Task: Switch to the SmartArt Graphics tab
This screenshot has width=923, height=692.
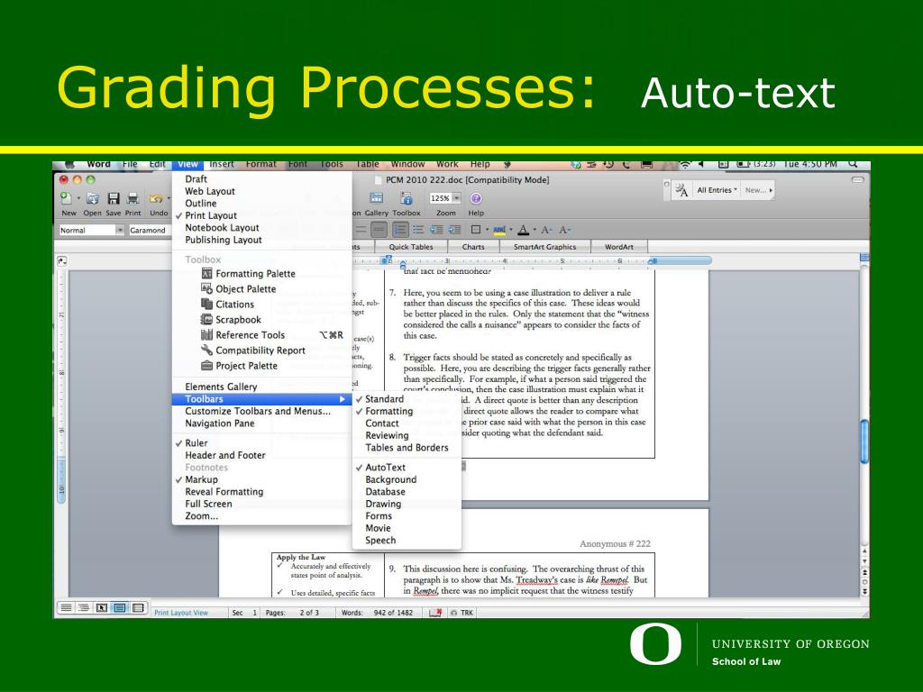Action: (544, 247)
